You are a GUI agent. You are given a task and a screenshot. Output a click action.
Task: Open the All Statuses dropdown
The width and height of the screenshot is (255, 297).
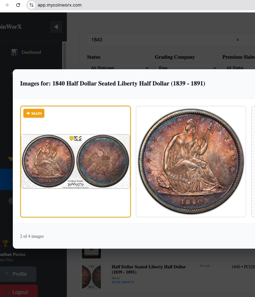click(118, 66)
